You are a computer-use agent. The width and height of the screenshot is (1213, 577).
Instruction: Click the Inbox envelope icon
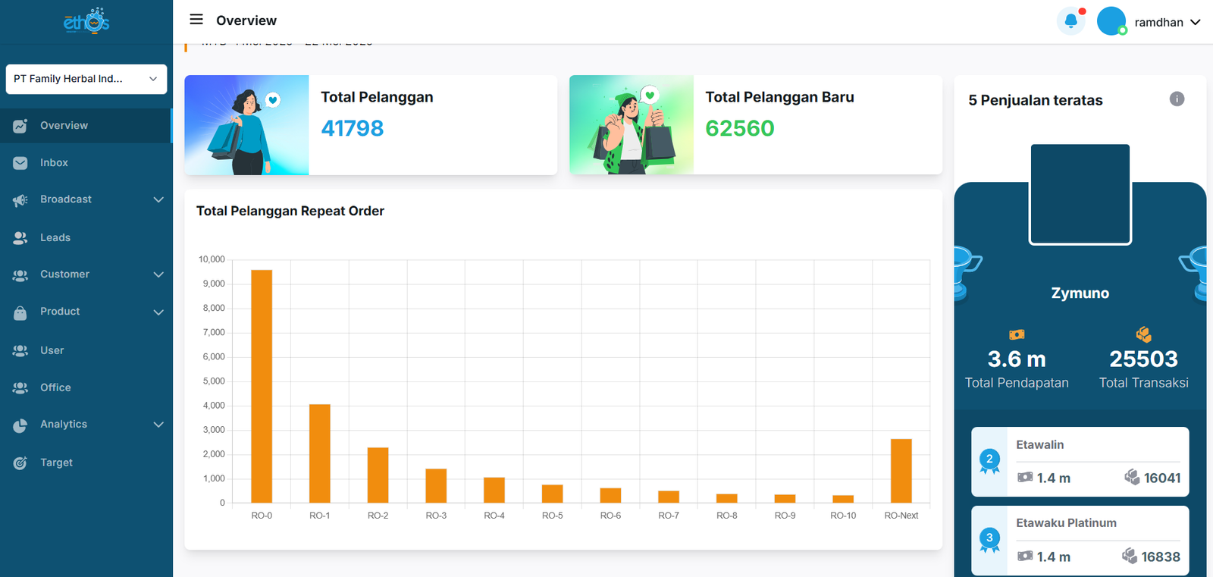point(20,163)
